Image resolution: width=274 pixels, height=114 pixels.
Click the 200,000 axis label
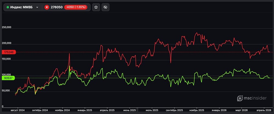click(x=7, y=43)
